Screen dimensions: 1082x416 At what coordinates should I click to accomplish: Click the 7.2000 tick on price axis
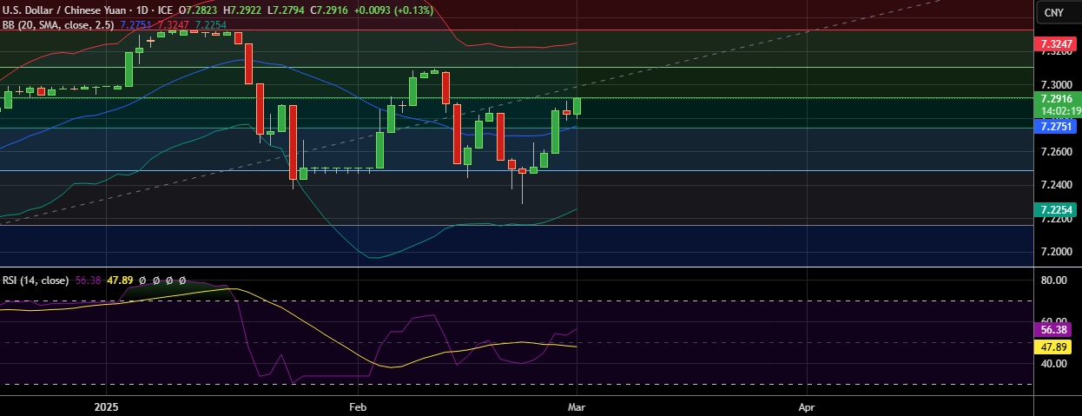pos(1058,251)
